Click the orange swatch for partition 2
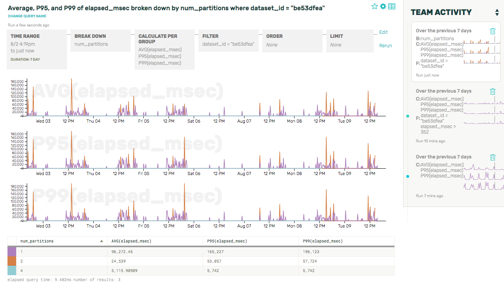The height and width of the screenshot is (289, 504). coord(12,261)
